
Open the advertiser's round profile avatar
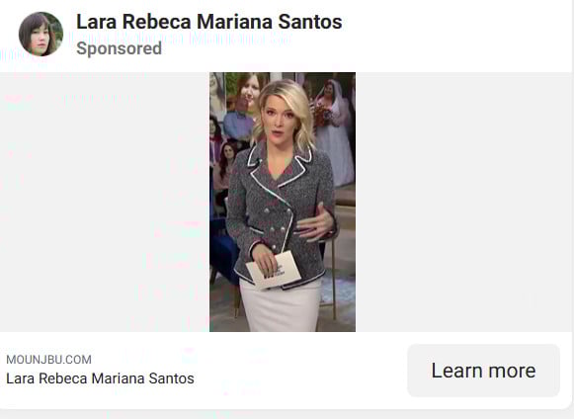[41, 34]
